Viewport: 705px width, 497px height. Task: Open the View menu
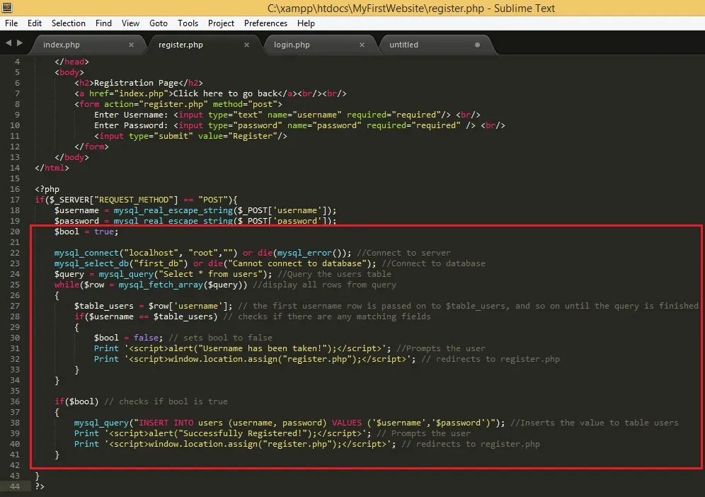coord(130,23)
